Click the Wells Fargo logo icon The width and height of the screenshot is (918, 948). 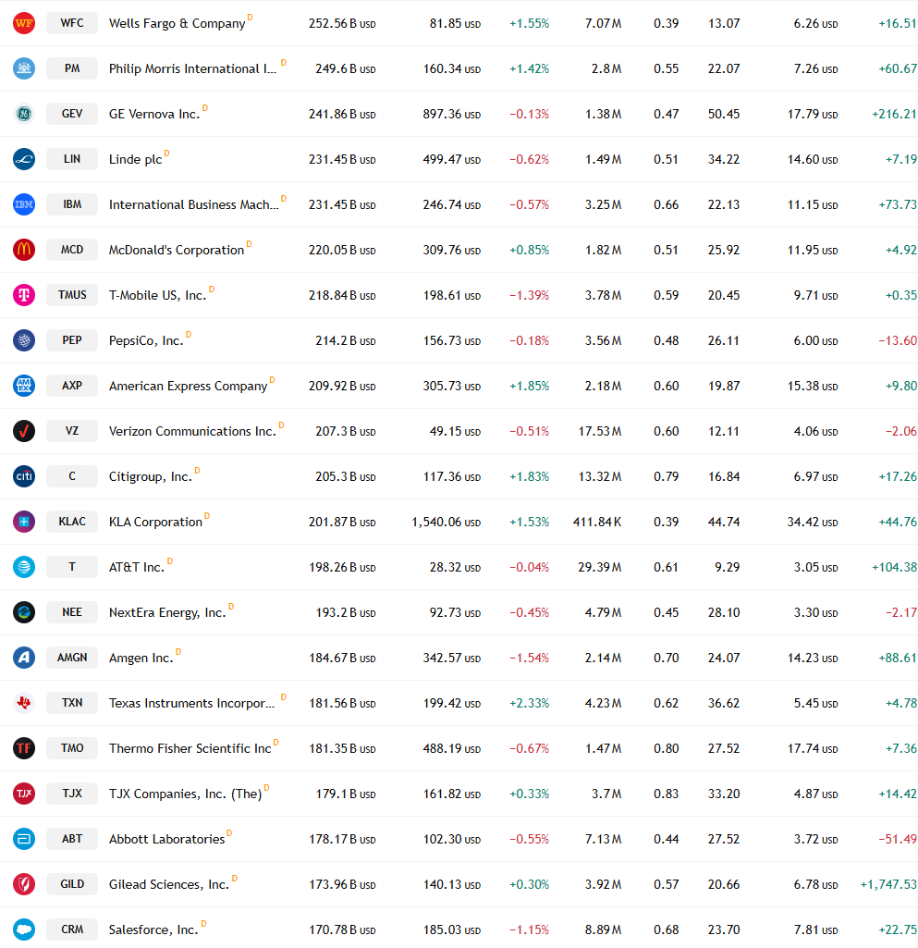pos(23,23)
